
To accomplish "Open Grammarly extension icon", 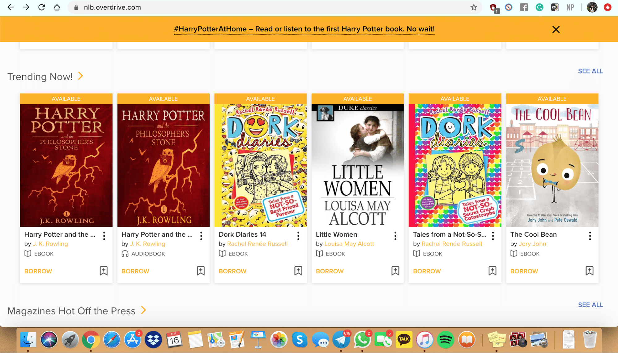I will pyautogui.click(x=539, y=7).
